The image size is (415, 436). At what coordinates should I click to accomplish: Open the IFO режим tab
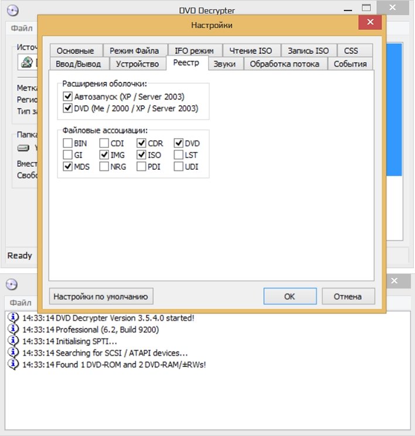[195, 50]
